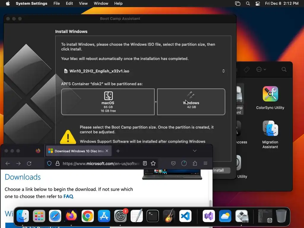This screenshot has height=228, width=304.
Task: Open Firefox hamburger application menu
Action: (x=205, y=164)
